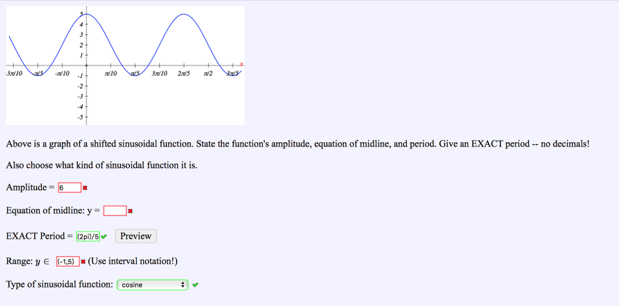
Task: Click the red X beside the Range field
Action: [x=82, y=261]
